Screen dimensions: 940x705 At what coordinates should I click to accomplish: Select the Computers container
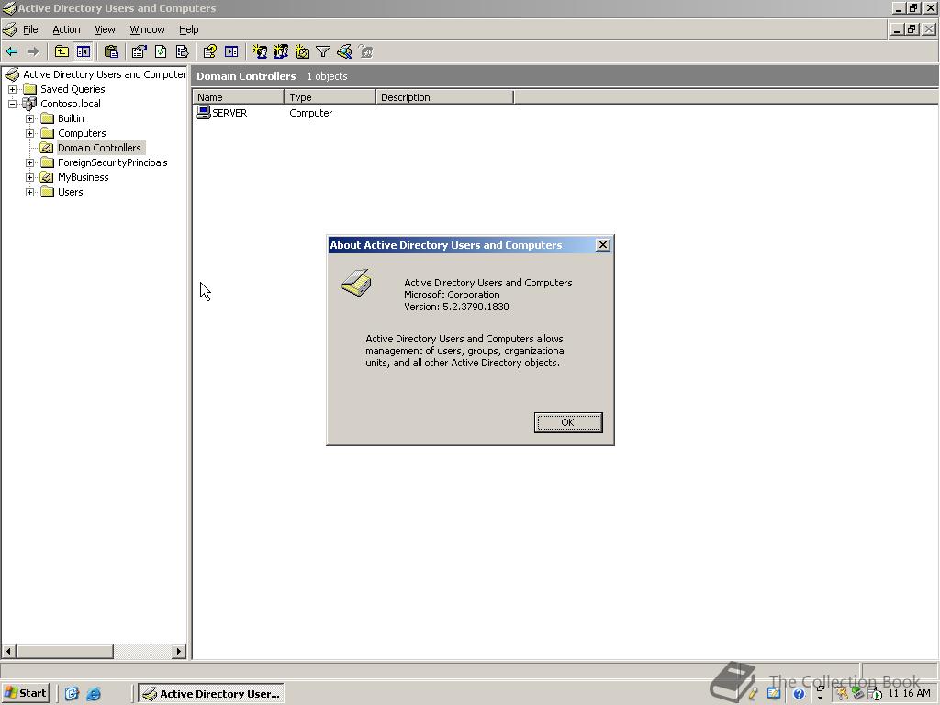(82, 133)
